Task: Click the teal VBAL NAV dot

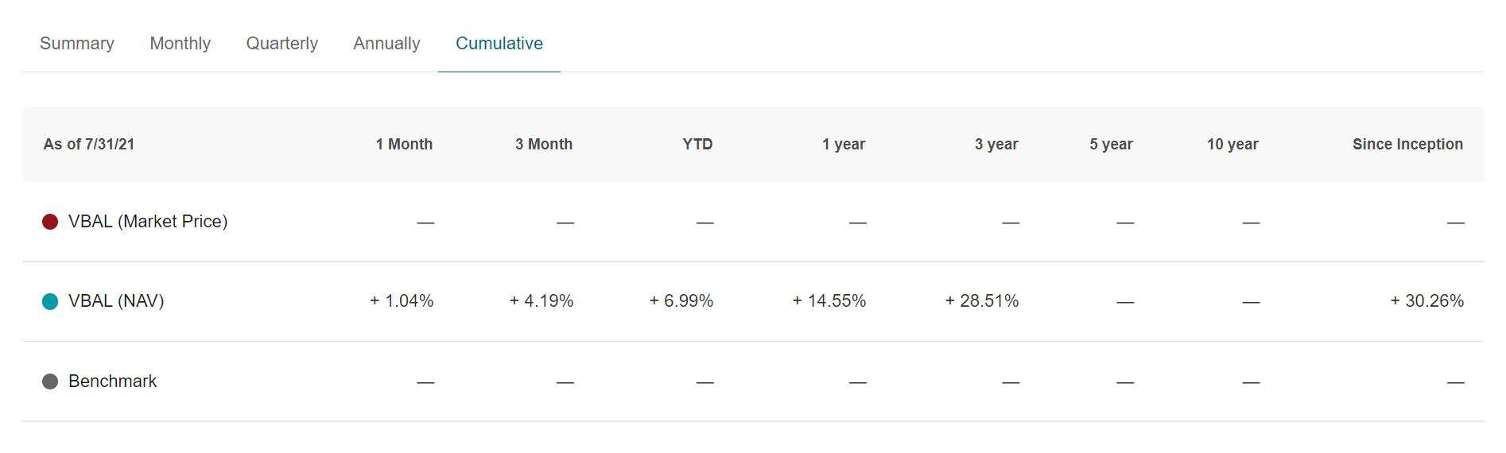Action: click(x=50, y=301)
